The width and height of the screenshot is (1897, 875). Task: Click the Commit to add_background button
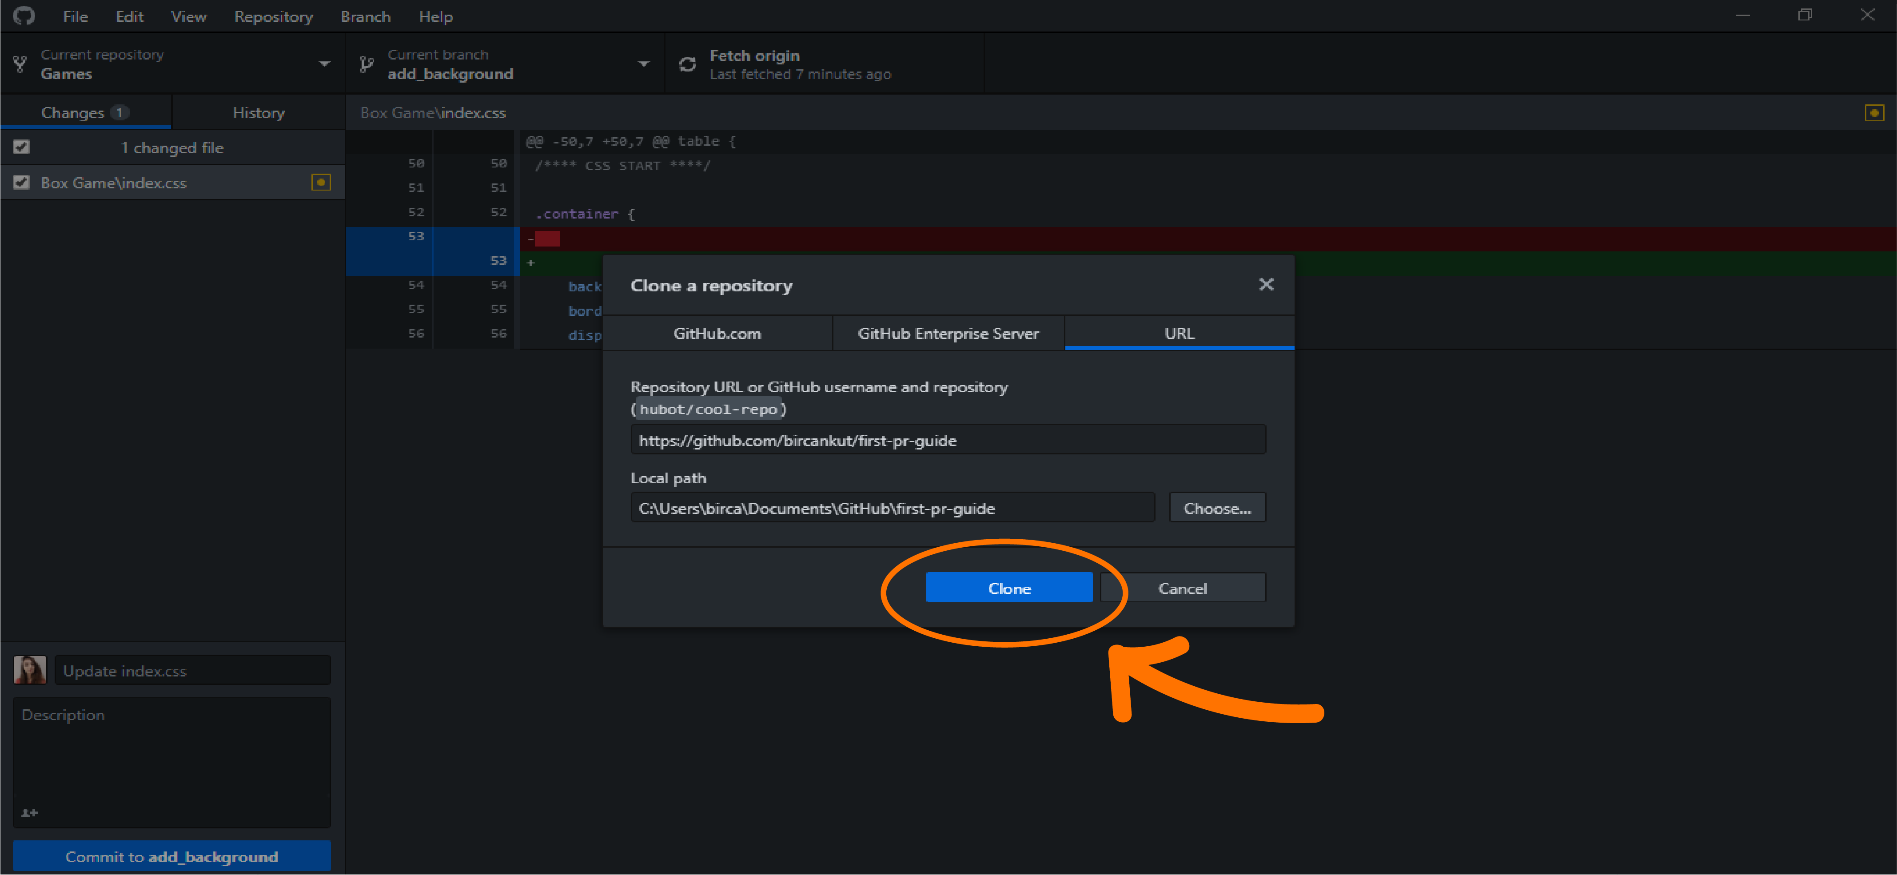(x=171, y=857)
